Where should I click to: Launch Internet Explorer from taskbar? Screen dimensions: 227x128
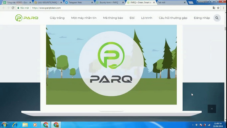pos(15,125)
